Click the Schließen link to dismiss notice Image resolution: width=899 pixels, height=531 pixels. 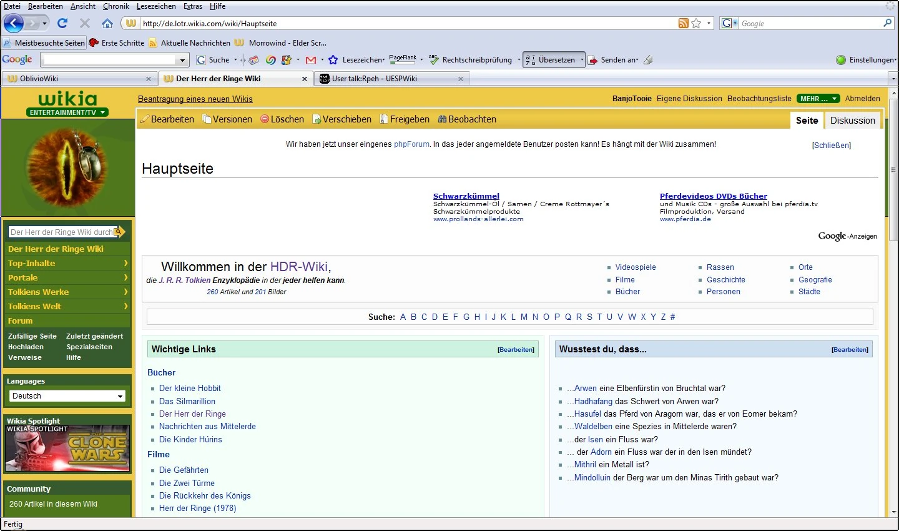tap(832, 146)
